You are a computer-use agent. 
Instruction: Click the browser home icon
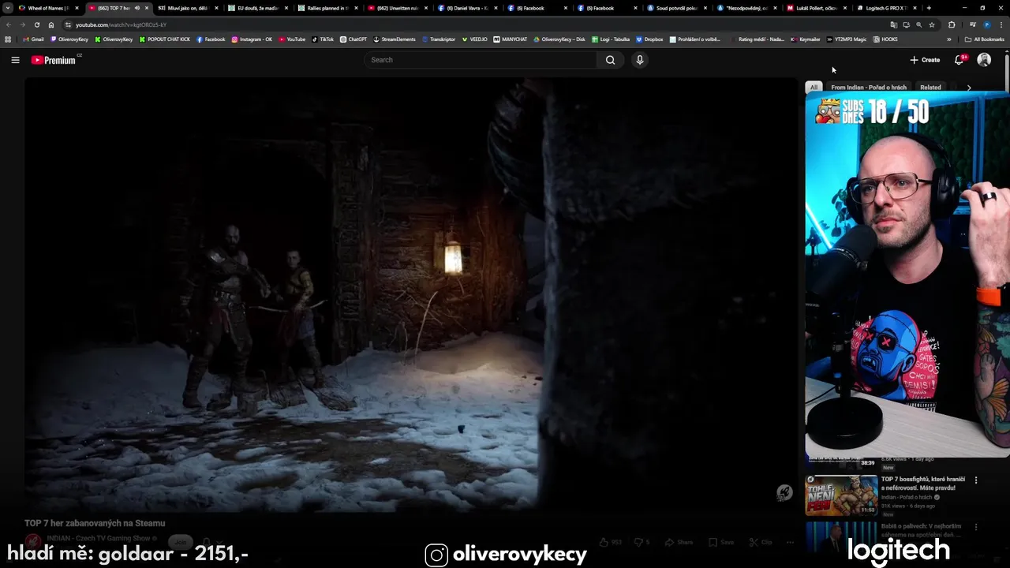click(51, 24)
